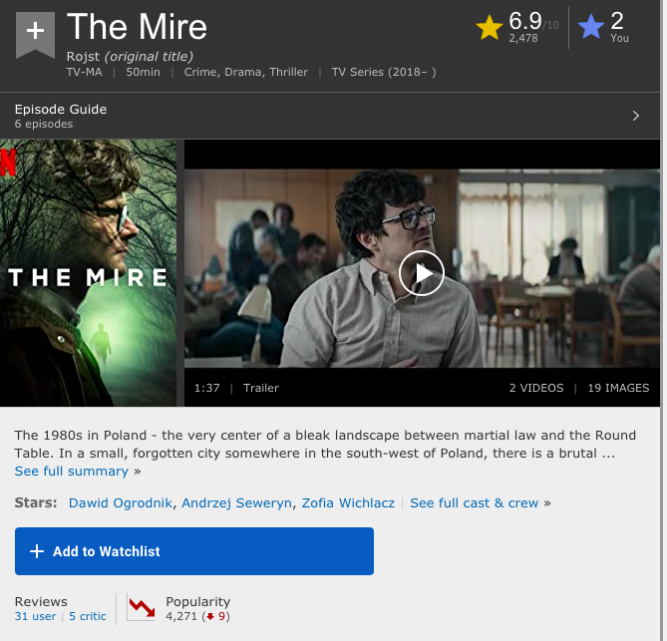Expand the Episode Guide chevron
Image resolution: width=667 pixels, height=641 pixels.
pos(635,116)
